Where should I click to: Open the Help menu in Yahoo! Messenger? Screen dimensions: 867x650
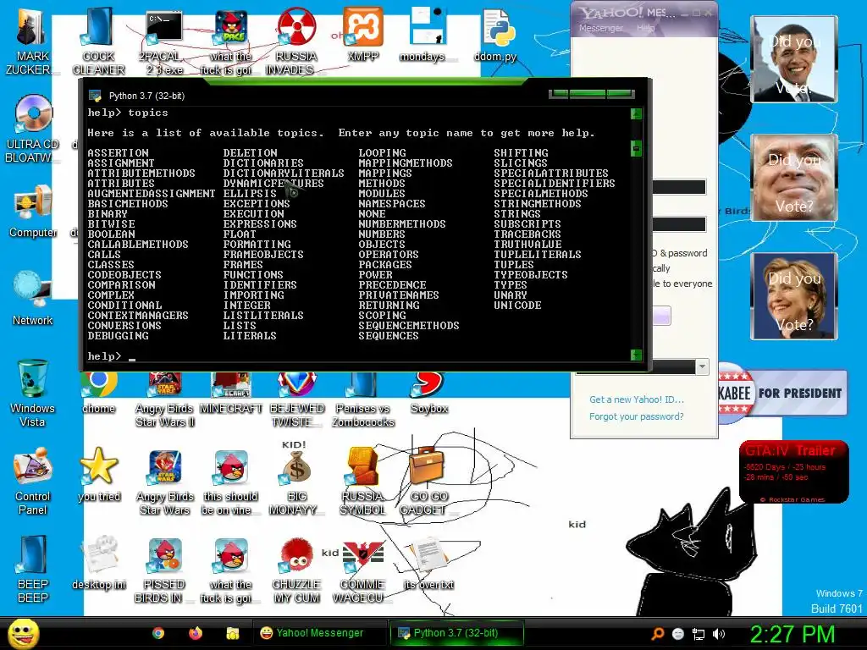pyautogui.click(x=645, y=28)
